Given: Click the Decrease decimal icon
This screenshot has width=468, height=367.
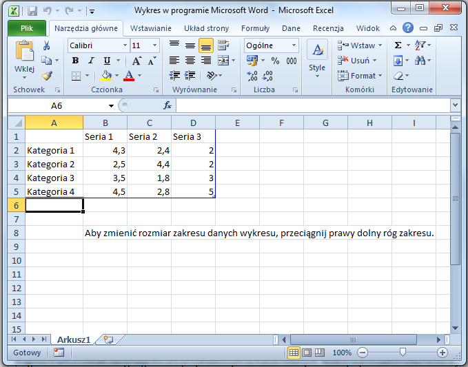Looking at the screenshot, I should point(267,76).
